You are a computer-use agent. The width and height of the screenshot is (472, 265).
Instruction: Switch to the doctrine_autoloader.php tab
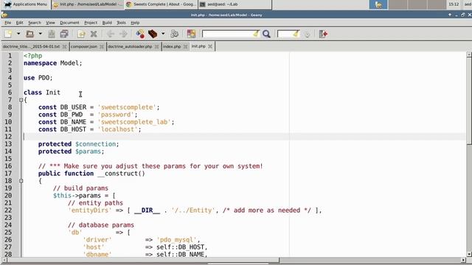point(130,46)
